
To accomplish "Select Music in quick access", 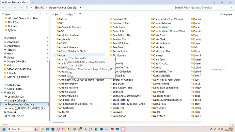I will click(10, 53).
